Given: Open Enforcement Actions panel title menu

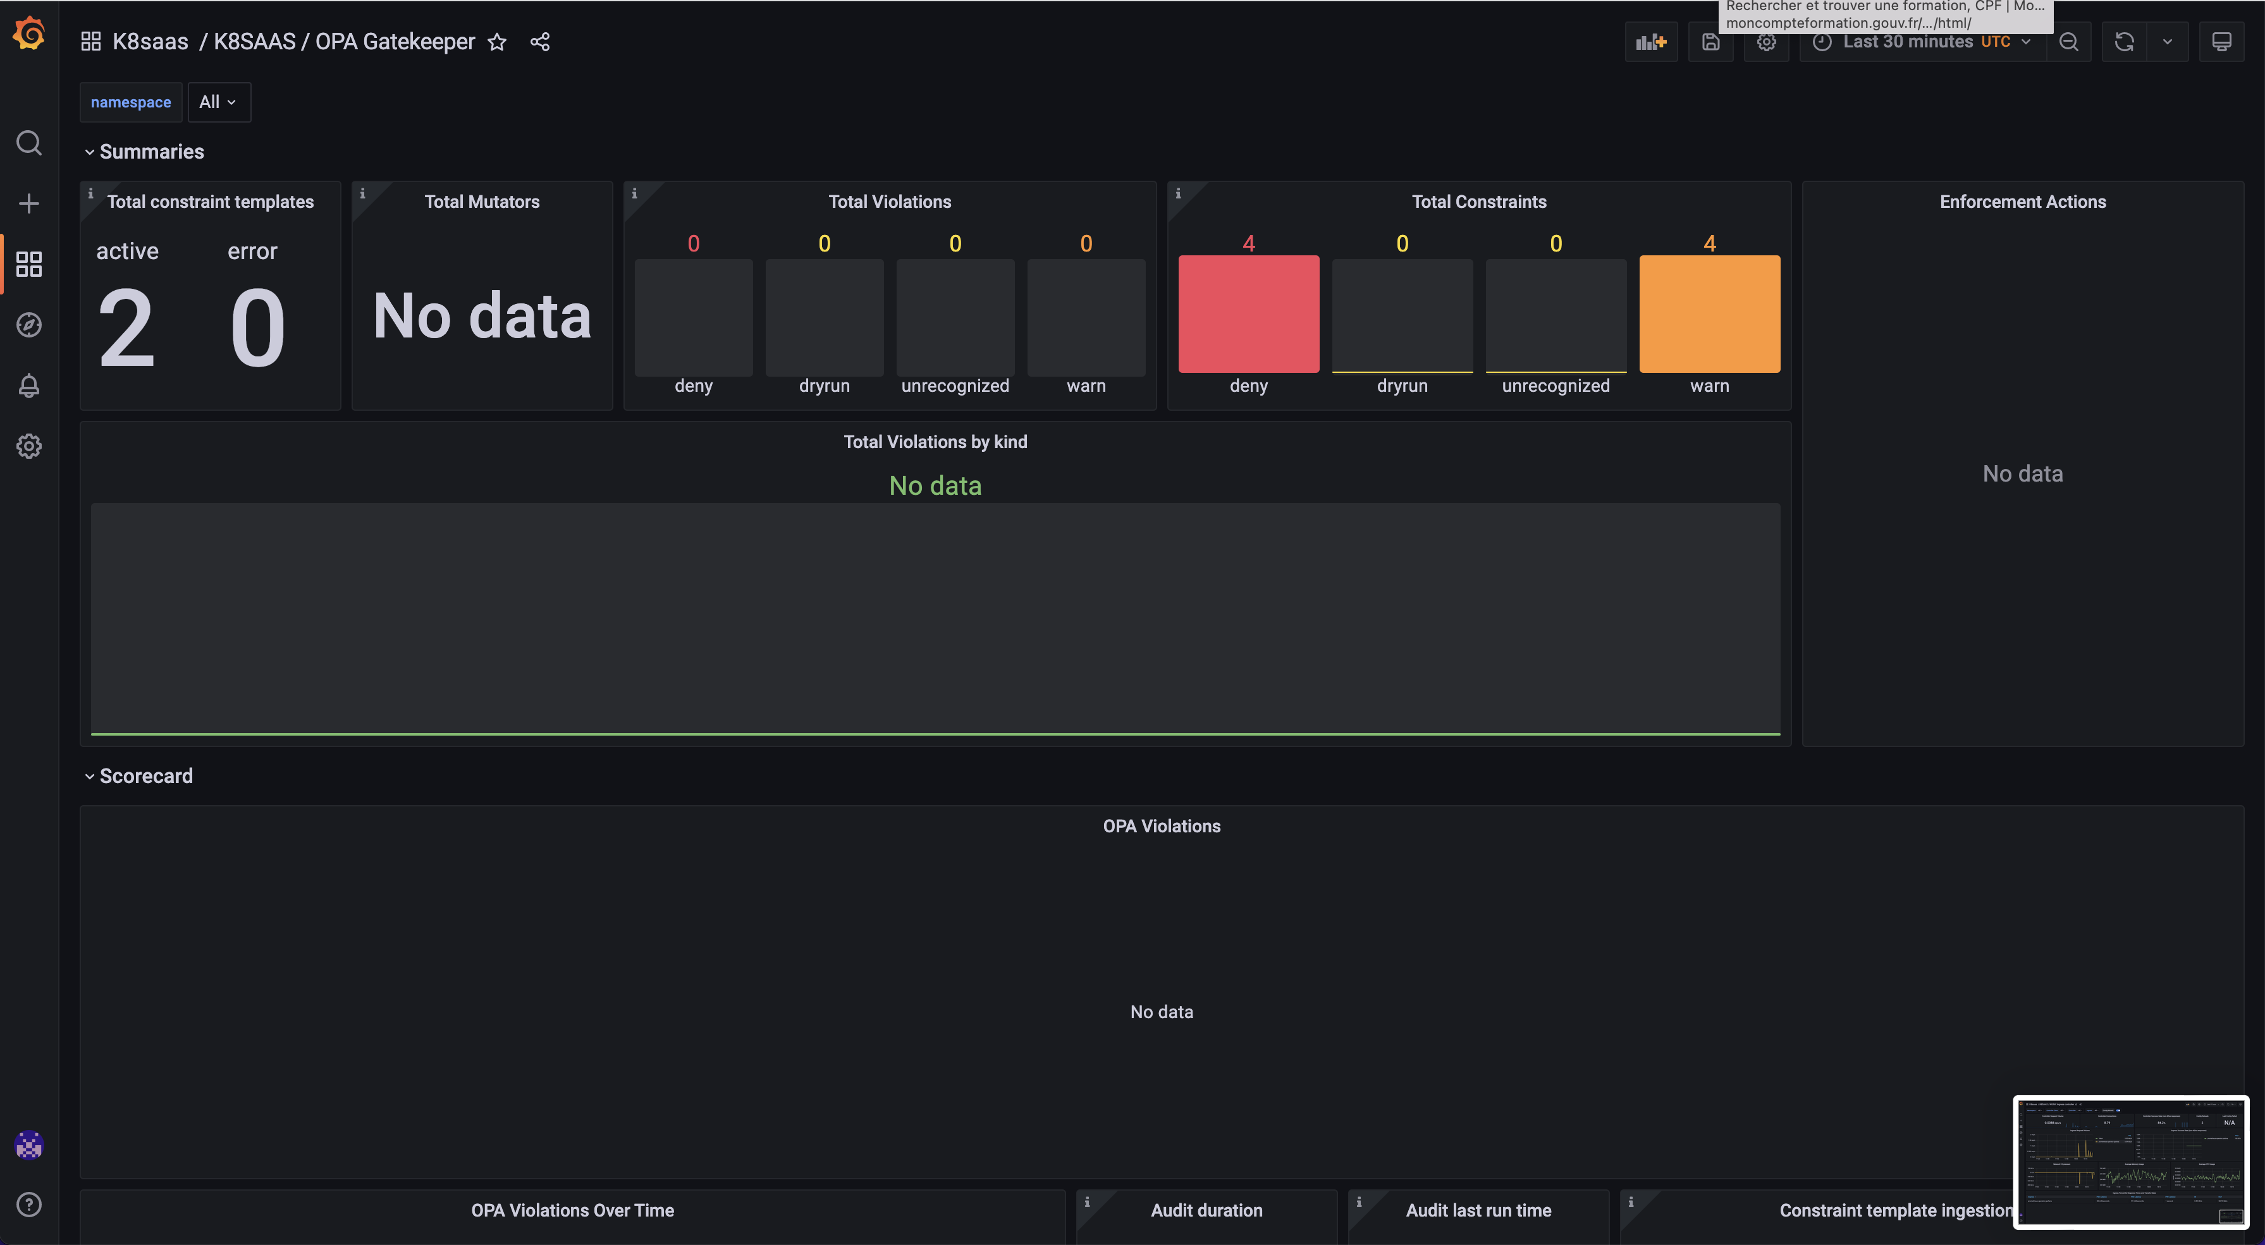Looking at the screenshot, I should [x=2022, y=201].
